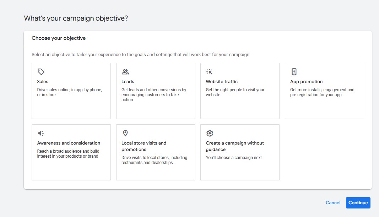Viewport: 379px width, 217px height.
Task: Click the 'Drive sales online' description text
Action: [70, 92]
